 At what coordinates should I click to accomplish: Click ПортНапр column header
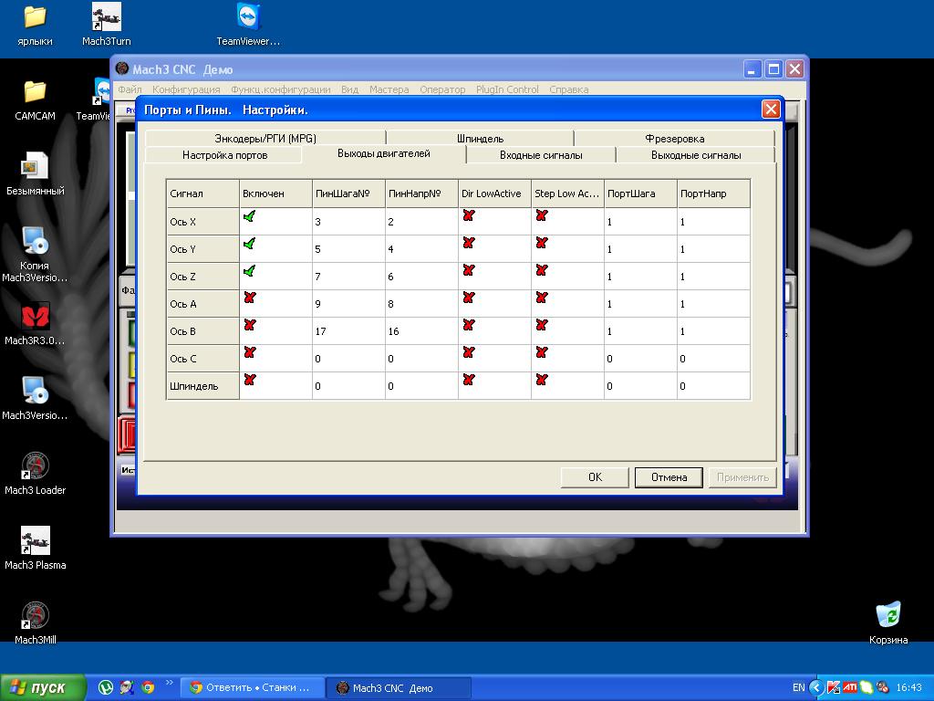(713, 194)
